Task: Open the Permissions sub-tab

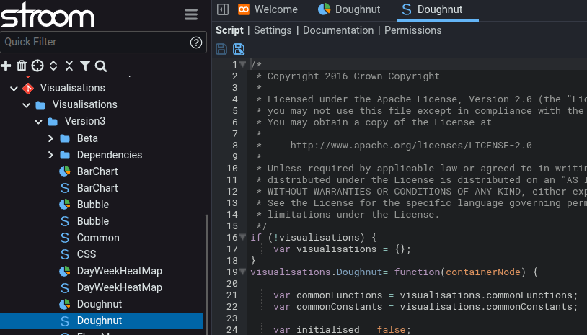Action: 413,30
